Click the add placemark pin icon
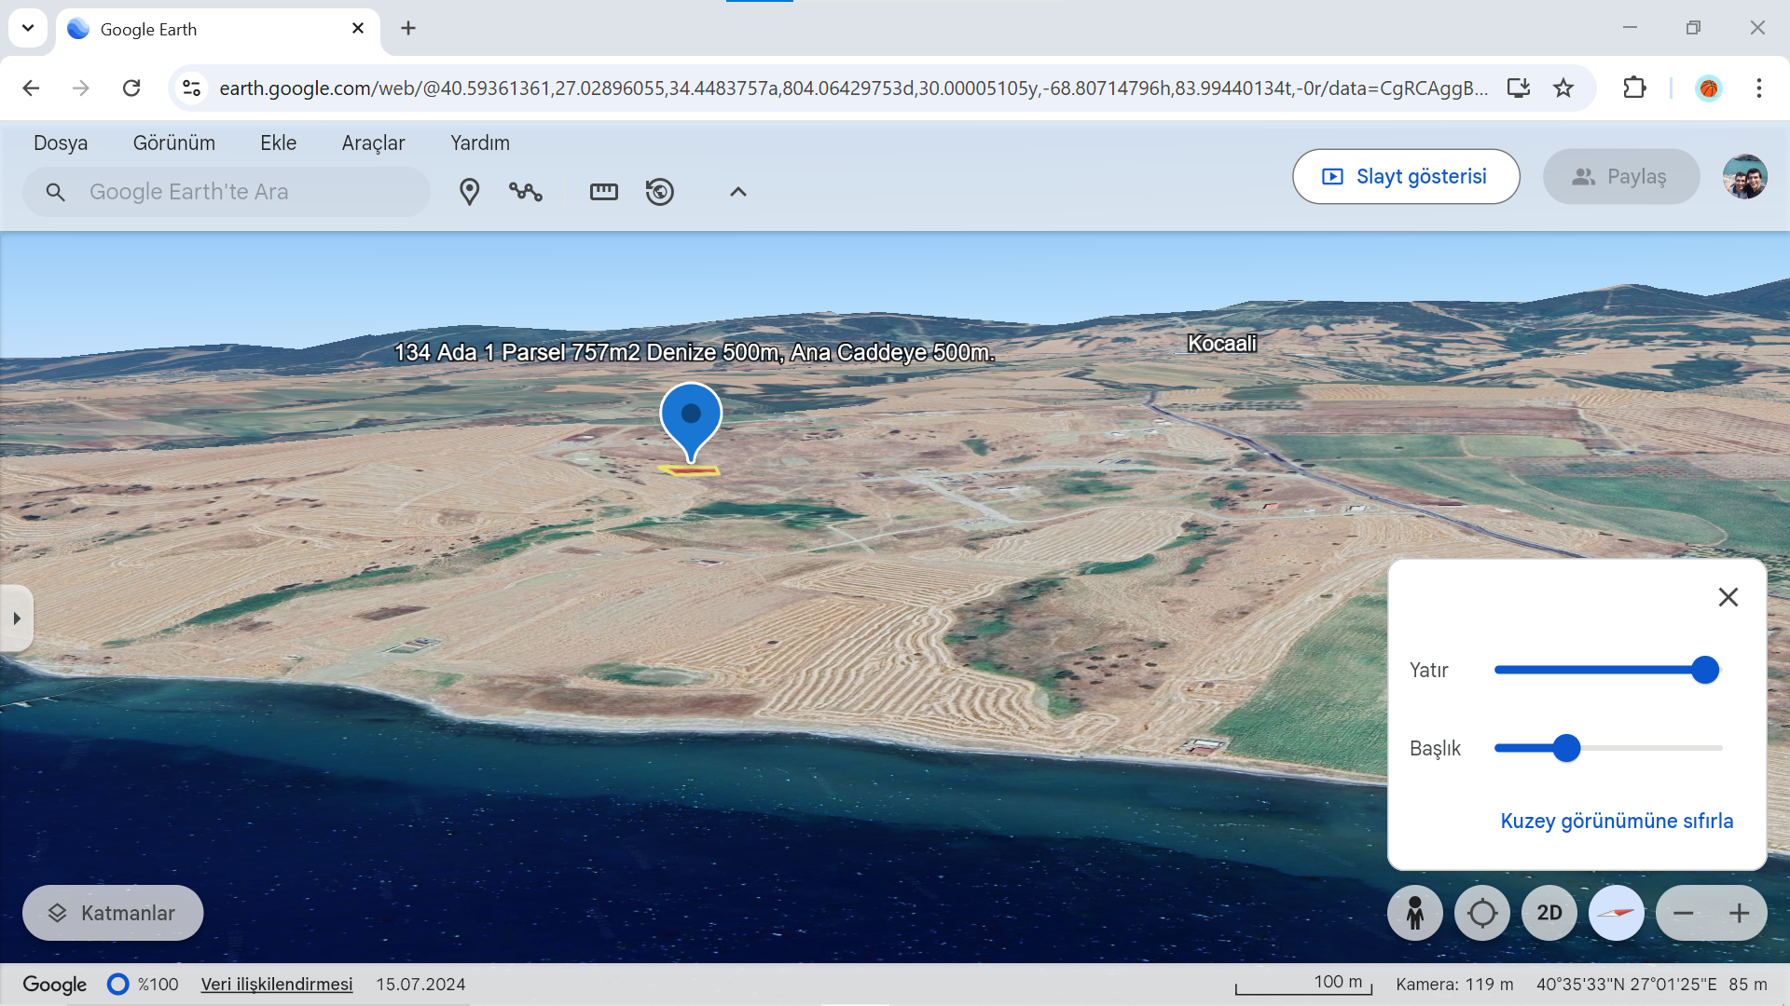The image size is (1790, 1006). point(469,192)
